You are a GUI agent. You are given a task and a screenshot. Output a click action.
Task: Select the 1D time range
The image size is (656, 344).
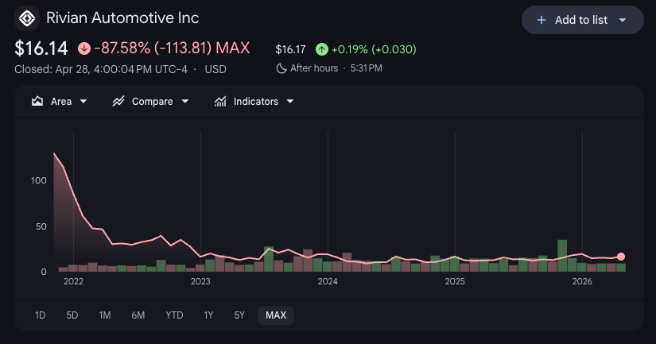pyautogui.click(x=41, y=315)
